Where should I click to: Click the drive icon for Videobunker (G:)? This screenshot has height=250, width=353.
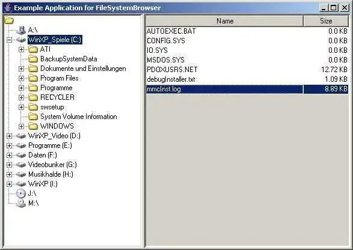tap(21, 165)
